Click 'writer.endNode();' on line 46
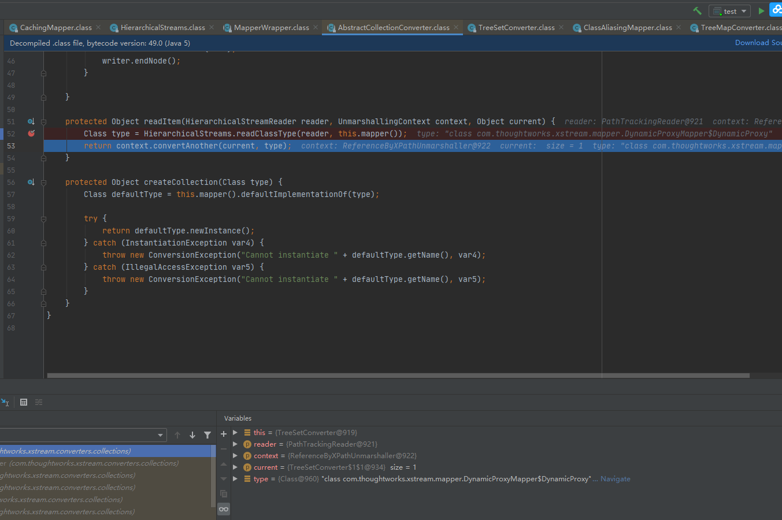The width and height of the screenshot is (782, 520). 141,61
